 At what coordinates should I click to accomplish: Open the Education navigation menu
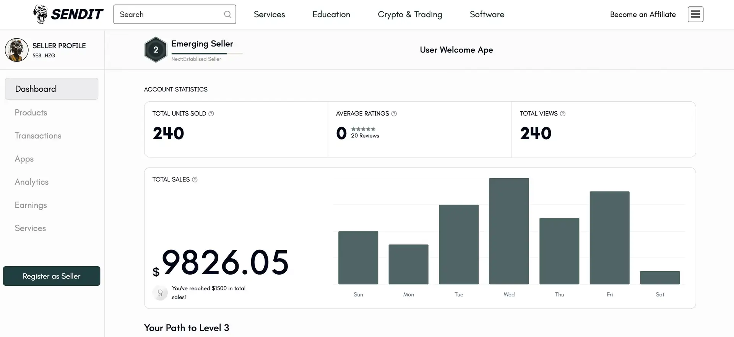[331, 15]
